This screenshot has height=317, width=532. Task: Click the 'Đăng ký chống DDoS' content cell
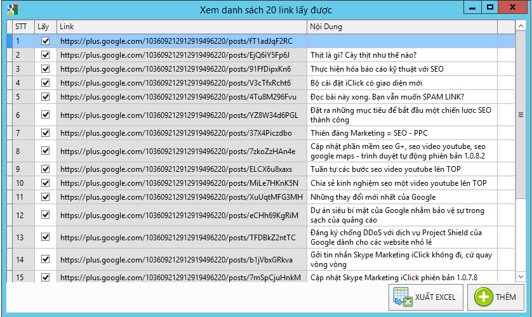coord(402,237)
